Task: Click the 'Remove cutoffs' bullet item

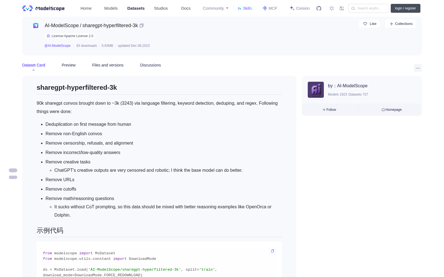Action: [x=61, y=189]
